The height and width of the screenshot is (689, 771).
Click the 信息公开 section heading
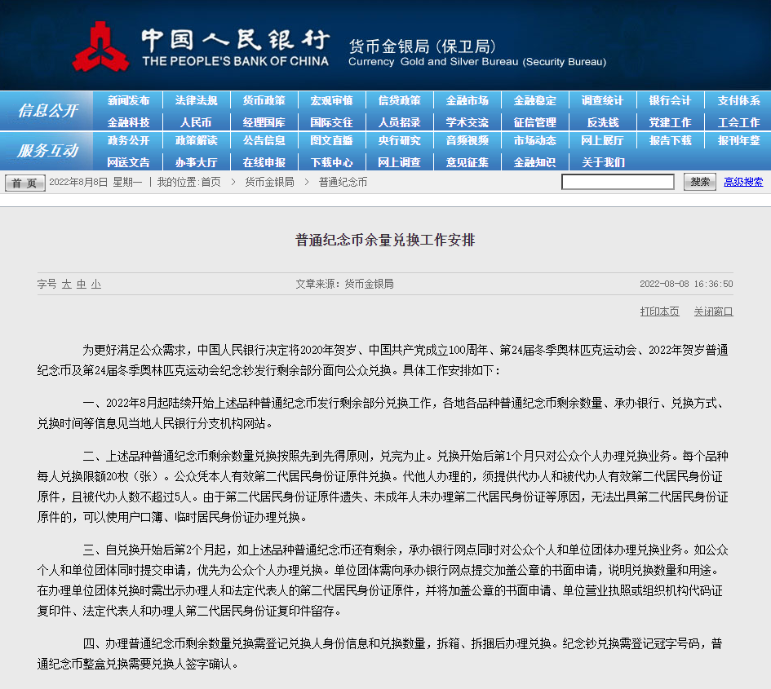tap(47, 111)
